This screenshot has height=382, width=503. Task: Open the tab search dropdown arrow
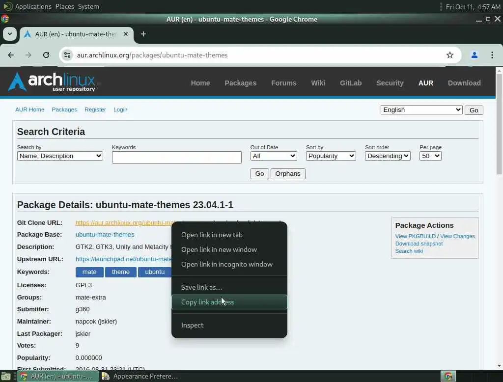(10, 34)
